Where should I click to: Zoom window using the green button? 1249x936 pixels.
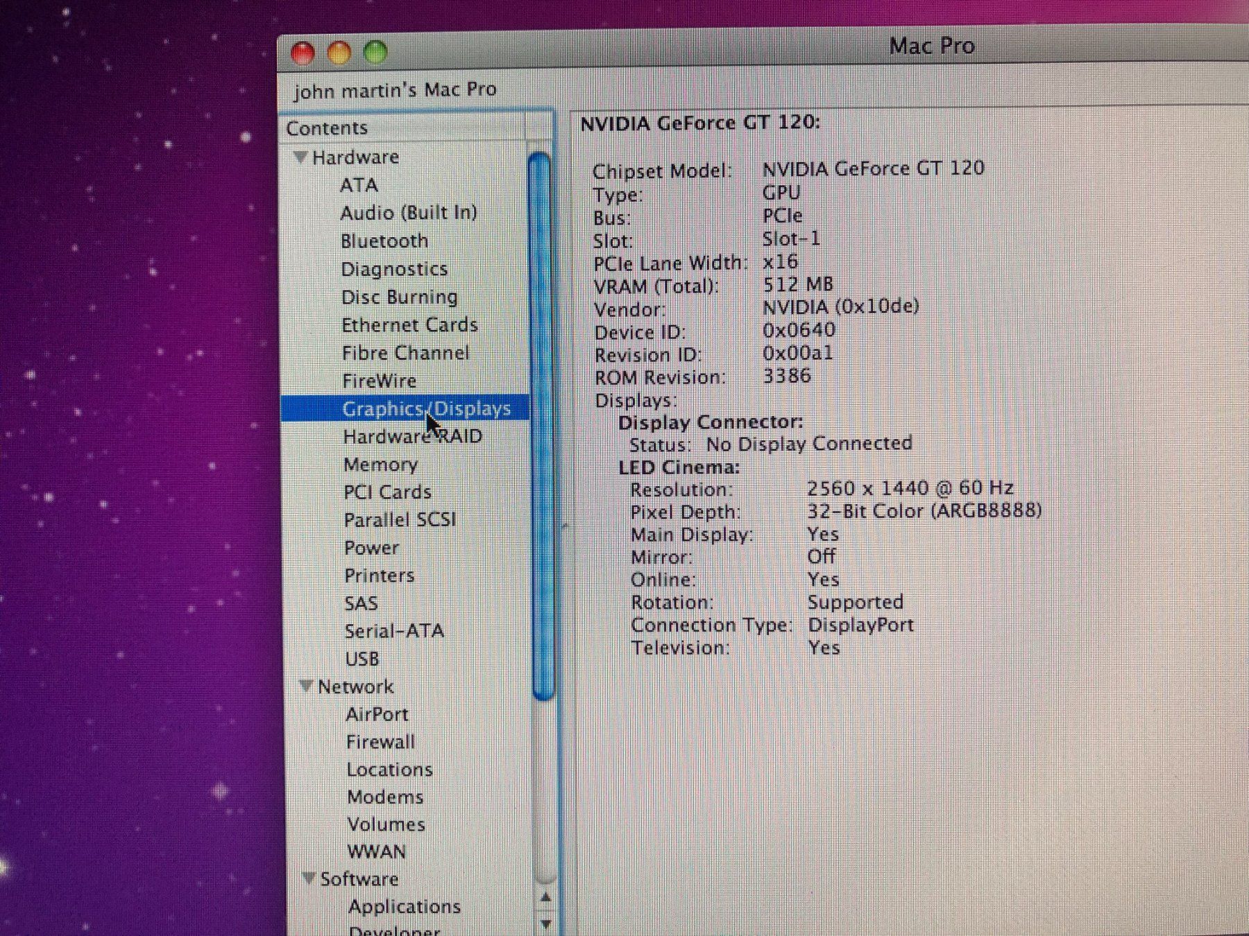376,53
